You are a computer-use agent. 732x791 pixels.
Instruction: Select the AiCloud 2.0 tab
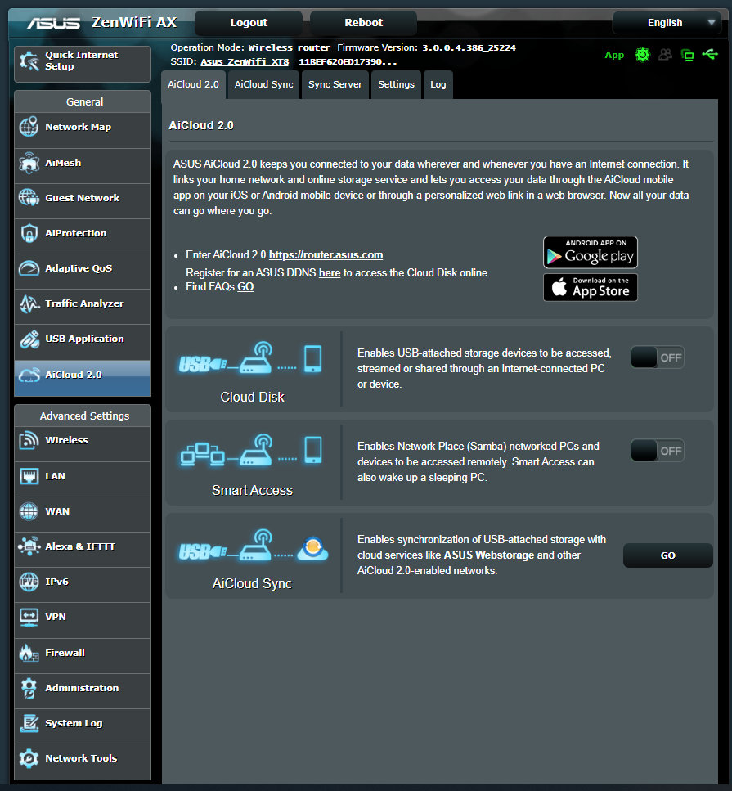pos(193,85)
